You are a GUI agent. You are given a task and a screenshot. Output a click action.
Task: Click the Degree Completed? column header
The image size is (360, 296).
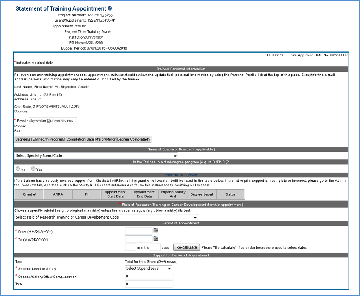click(x=133, y=139)
